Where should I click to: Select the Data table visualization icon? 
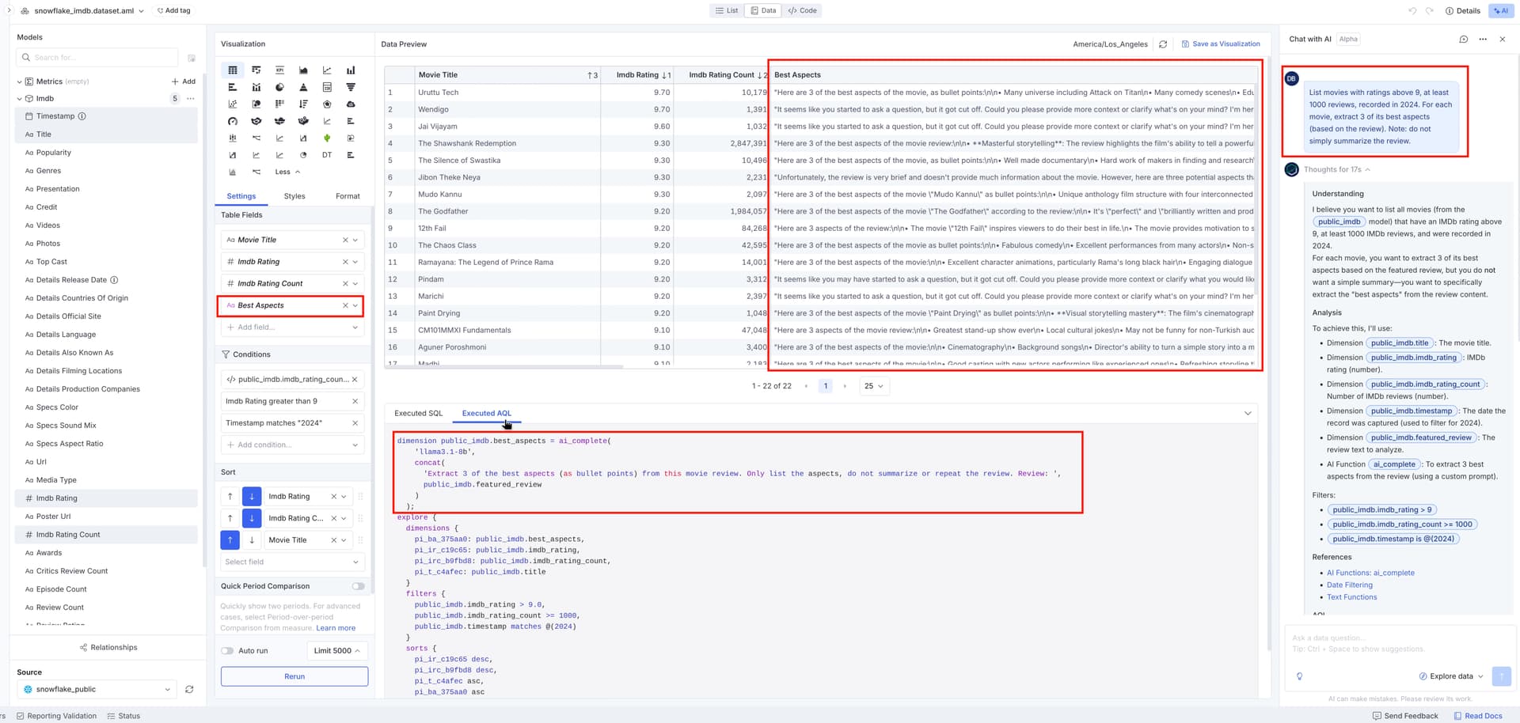point(233,70)
